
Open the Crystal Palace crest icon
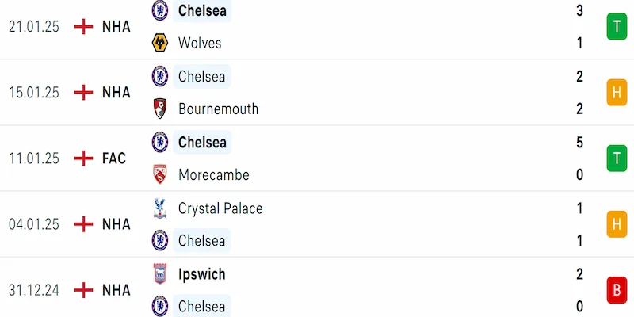161,208
